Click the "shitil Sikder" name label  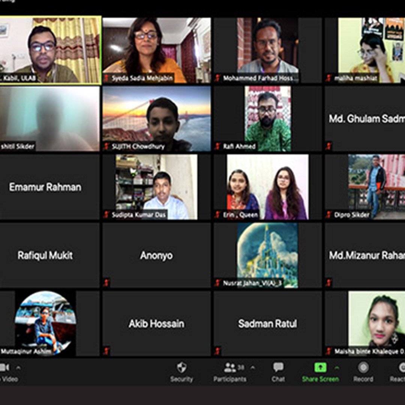17,147
